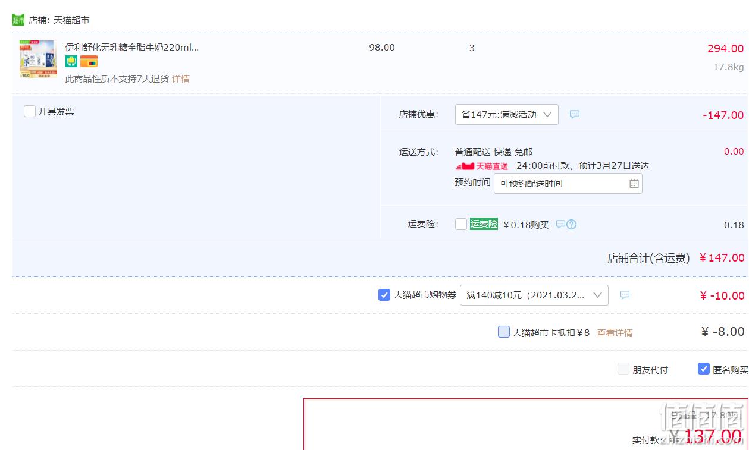Screen dimensions: 749x450
Task: Click the store total ¥147.00
Action: tap(722, 258)
